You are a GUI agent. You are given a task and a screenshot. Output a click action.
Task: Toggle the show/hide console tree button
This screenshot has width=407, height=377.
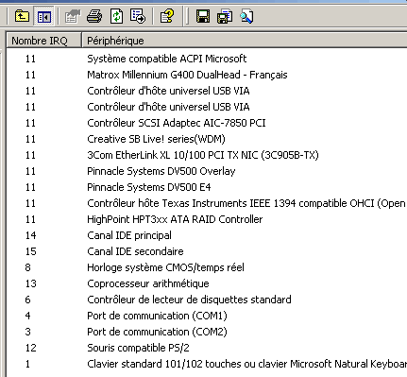pyautogui.click(x=44, y=16)
